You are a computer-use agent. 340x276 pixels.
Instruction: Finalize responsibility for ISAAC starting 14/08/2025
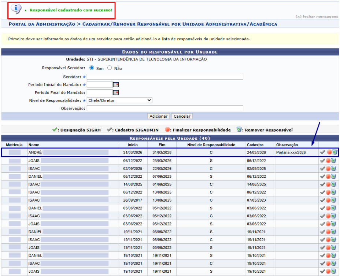point(329,184)
